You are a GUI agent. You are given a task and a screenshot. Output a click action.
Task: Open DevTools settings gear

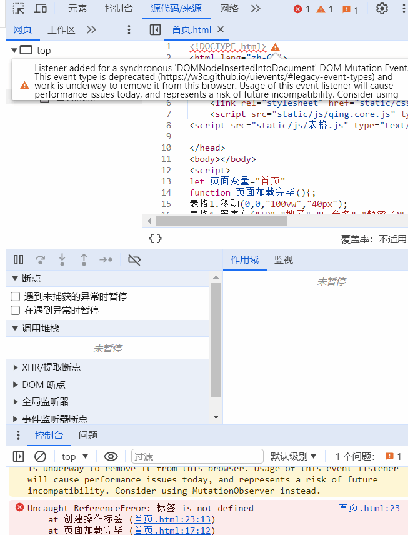point(382,9)
